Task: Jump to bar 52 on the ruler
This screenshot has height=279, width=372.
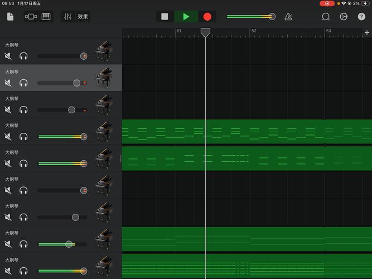Action: 252,32
